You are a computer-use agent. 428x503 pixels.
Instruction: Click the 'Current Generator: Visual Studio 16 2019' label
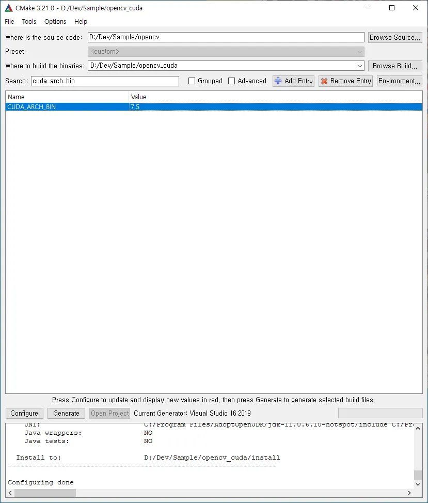192,413
